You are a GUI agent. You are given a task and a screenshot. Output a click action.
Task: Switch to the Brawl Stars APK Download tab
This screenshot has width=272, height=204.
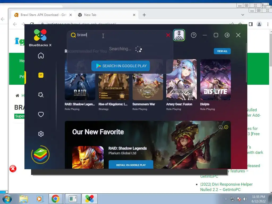pyautogui.click(x=43, y=15)
